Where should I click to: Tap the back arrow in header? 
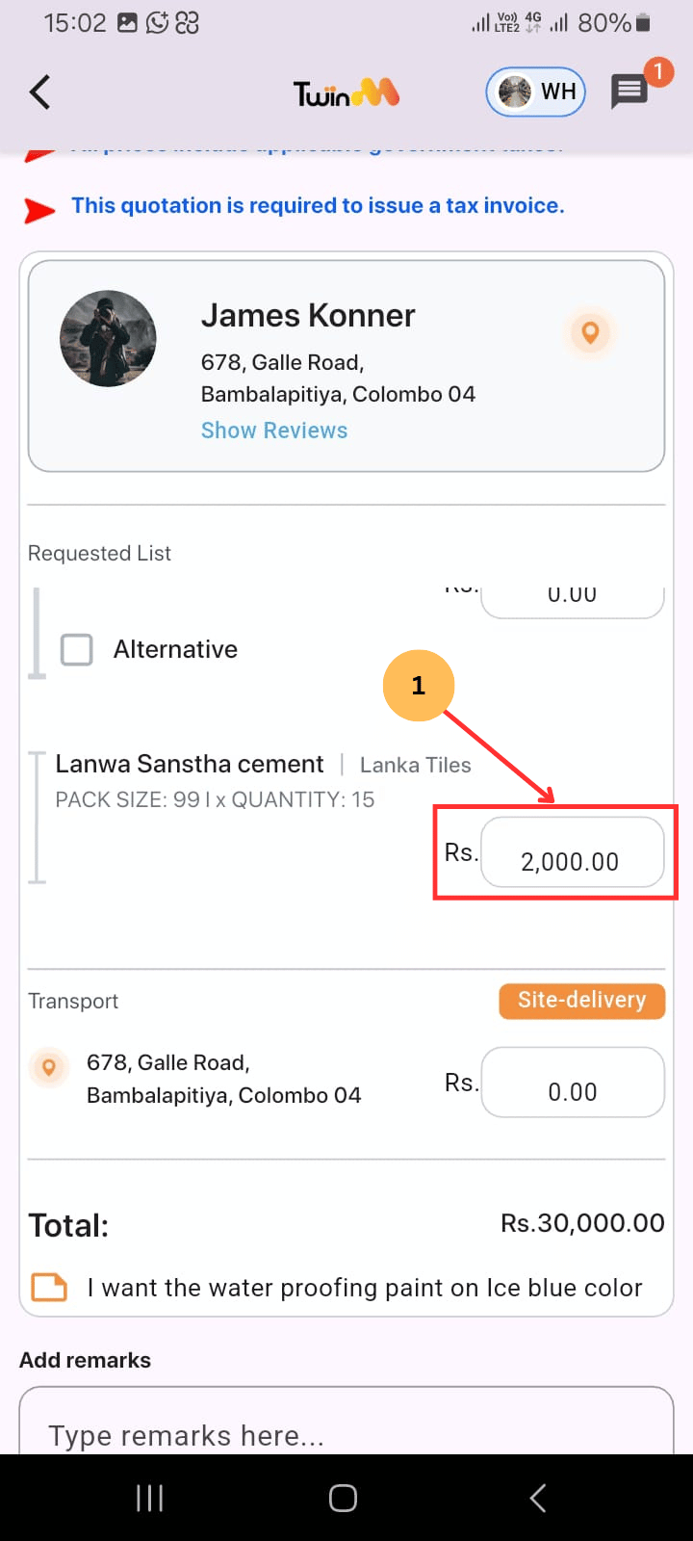[39, 92]
